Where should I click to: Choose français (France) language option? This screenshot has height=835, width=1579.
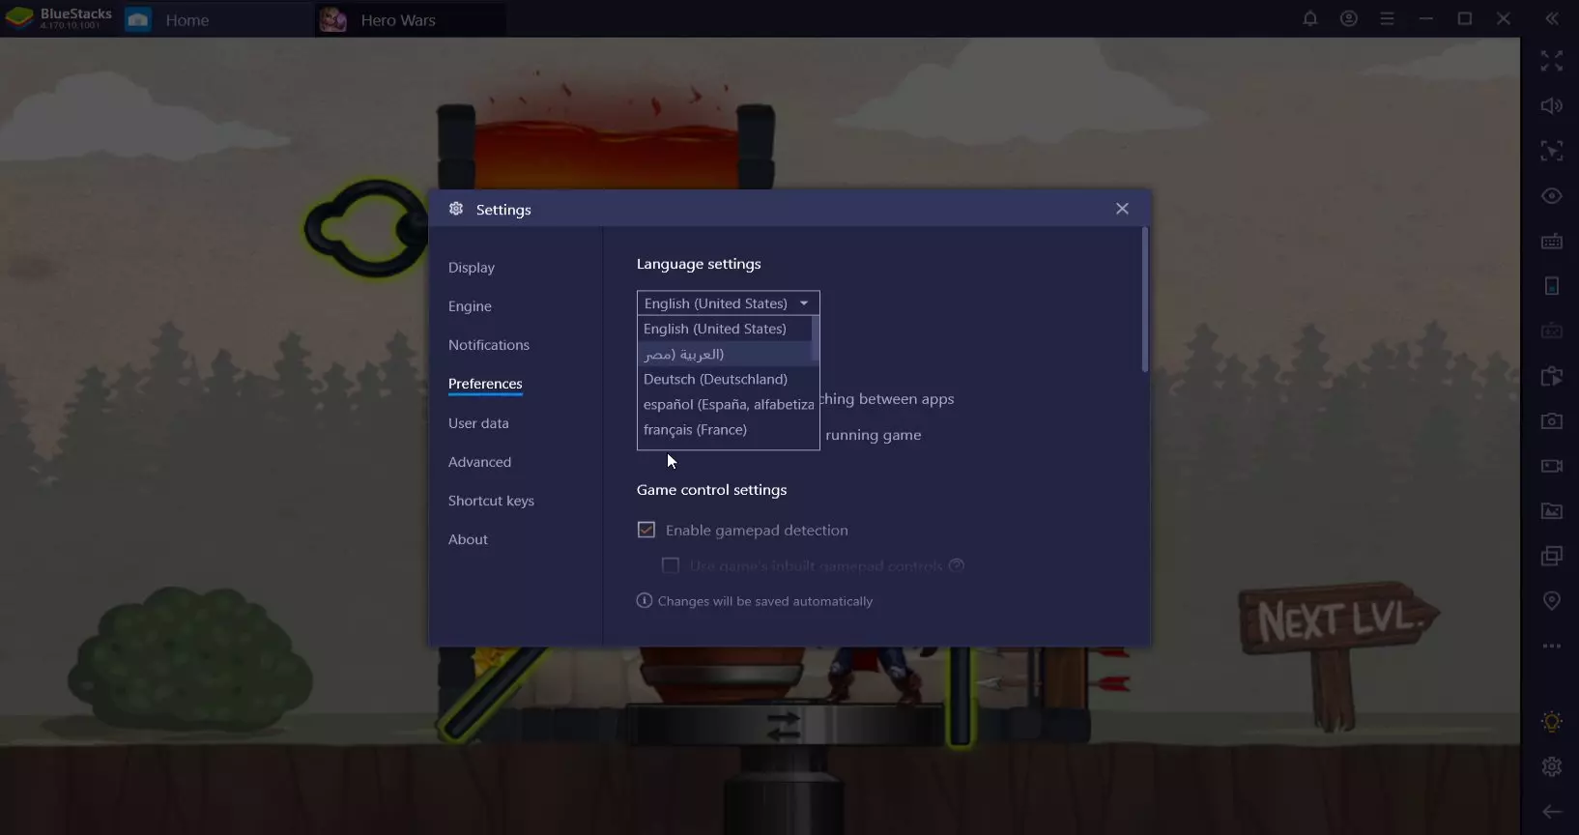tap(695, 429)
